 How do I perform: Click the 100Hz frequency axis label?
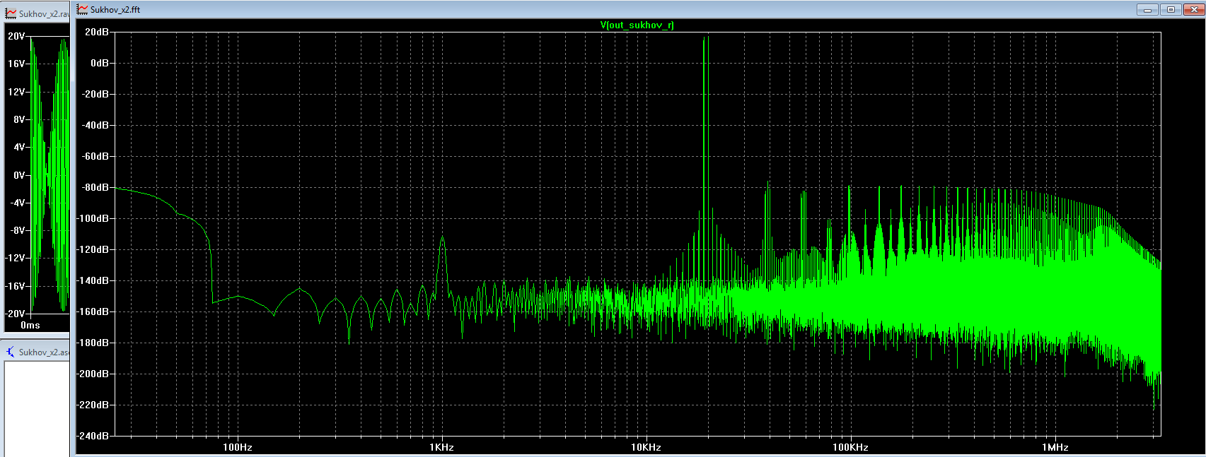click(x=238, y=447)
